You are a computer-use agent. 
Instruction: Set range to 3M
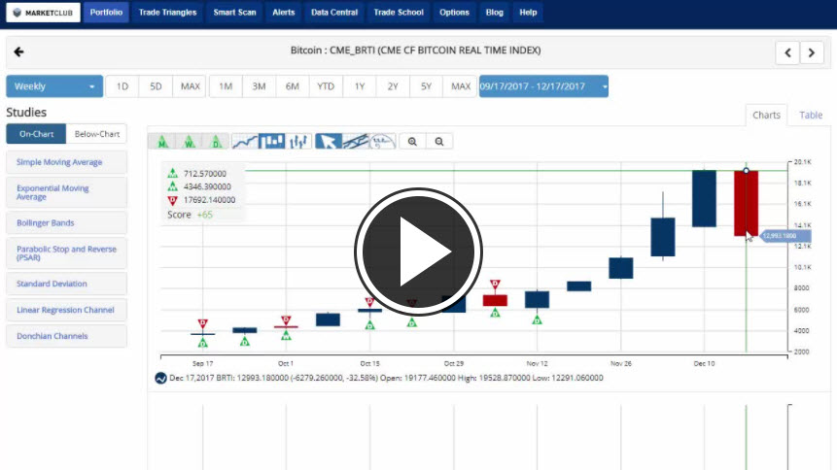[x=259, y=86]
